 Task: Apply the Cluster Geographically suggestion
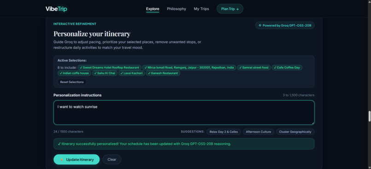coord(295,132)
